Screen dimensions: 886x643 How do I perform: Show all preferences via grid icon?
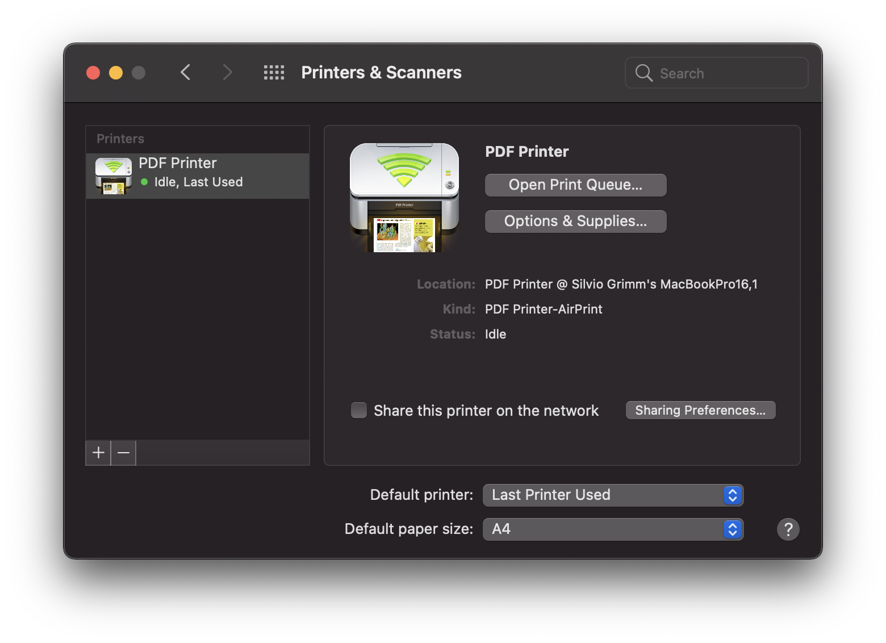[x=274, y=73]
